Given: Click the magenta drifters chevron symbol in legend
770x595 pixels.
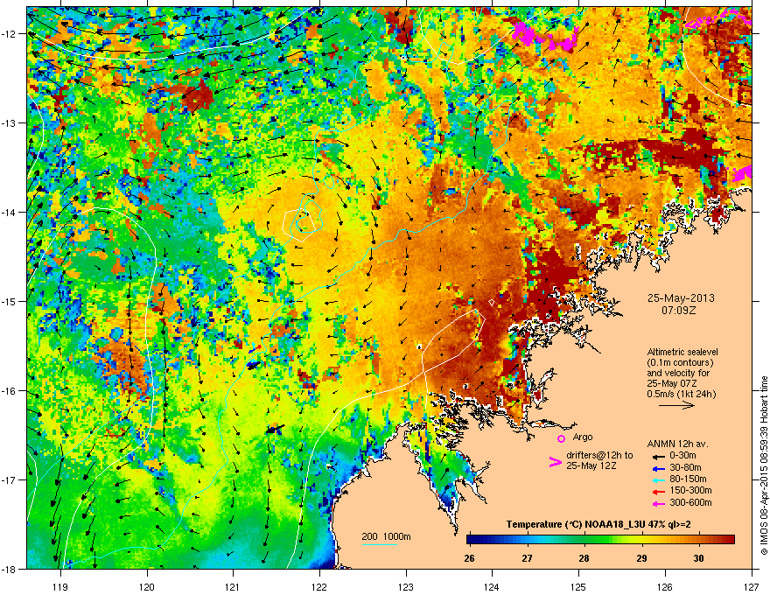Looking at the screenshot, I should tap(555, 462).
